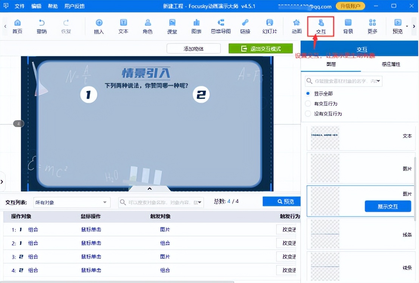The image size is (419, 283).
Task: Open the 文件 (File) menu
Action: [20, 6]
